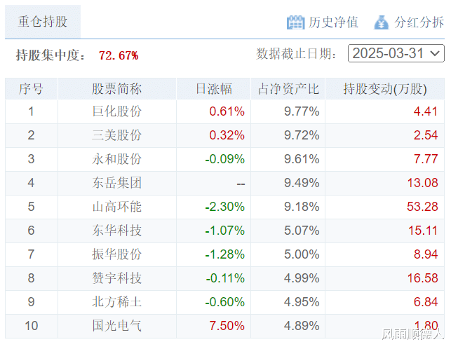451x349 pixels.
Task: Open stock 北方稀土
Action: click(x=116, y=302)
